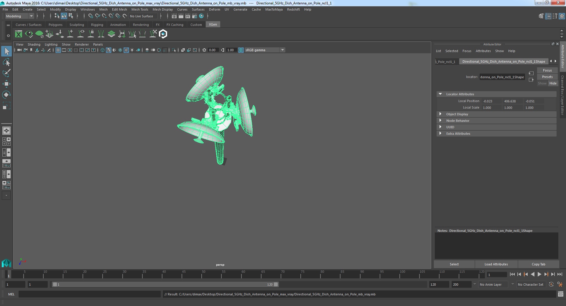Collapse Locator Attributes section
This screenshot has width=566, height=306.
[x=440, y=94]
